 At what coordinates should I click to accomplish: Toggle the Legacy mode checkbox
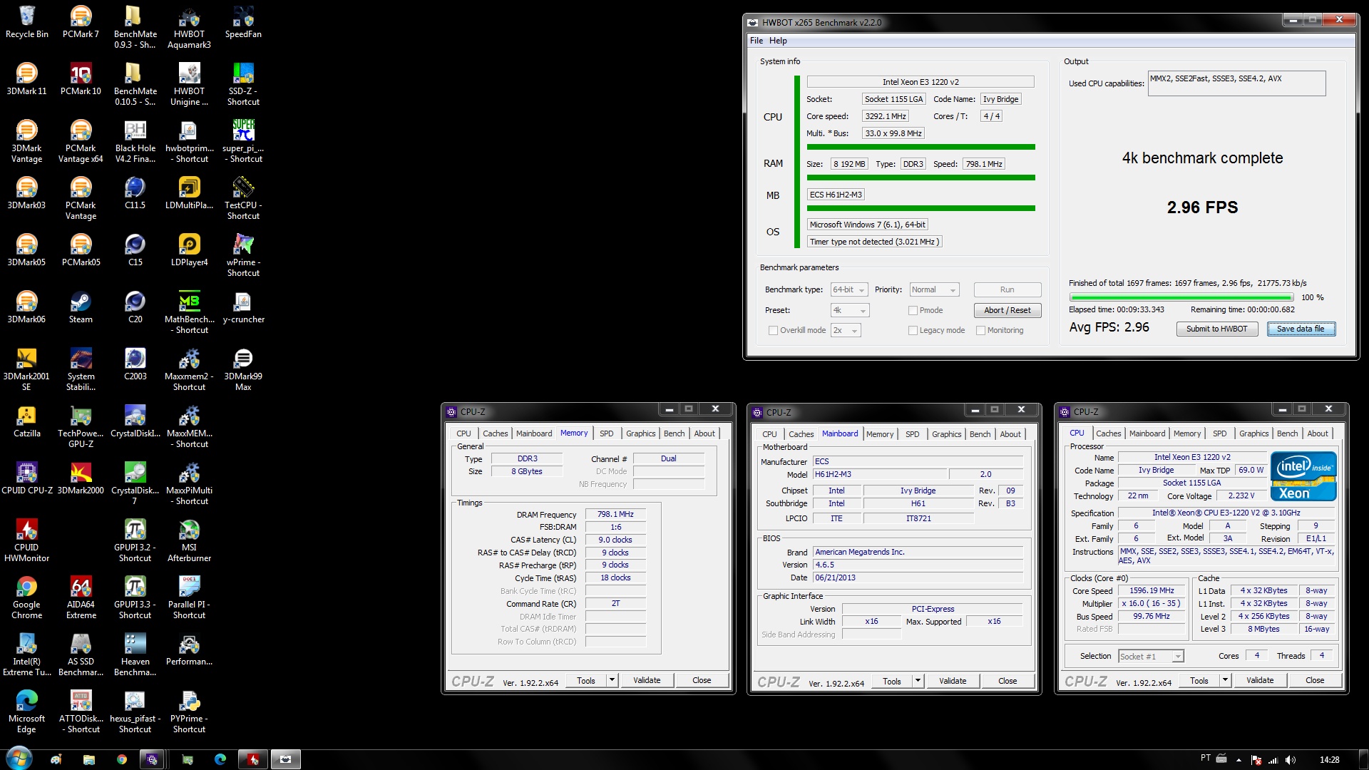(x=913, y=330)
